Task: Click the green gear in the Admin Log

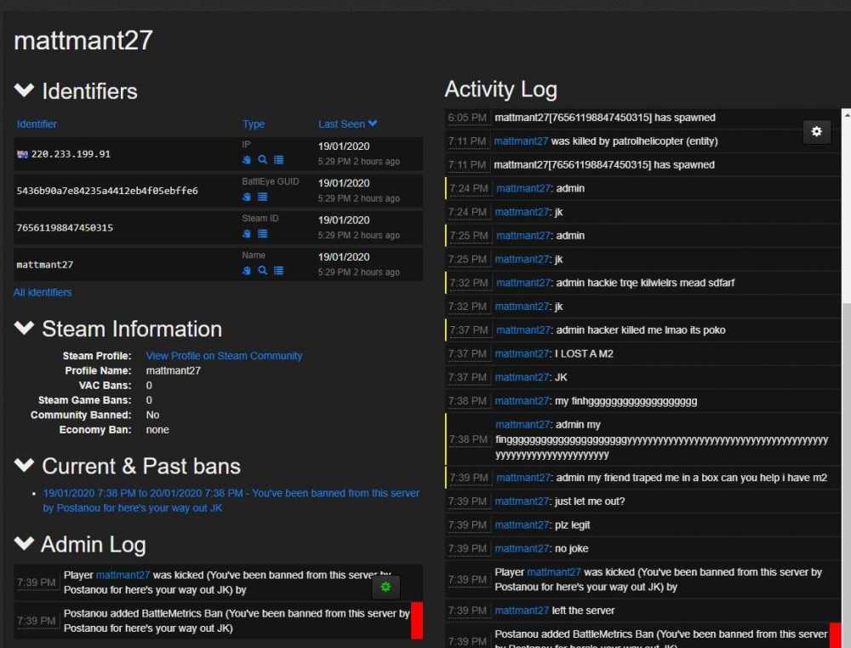Action: tap(386, 587)
